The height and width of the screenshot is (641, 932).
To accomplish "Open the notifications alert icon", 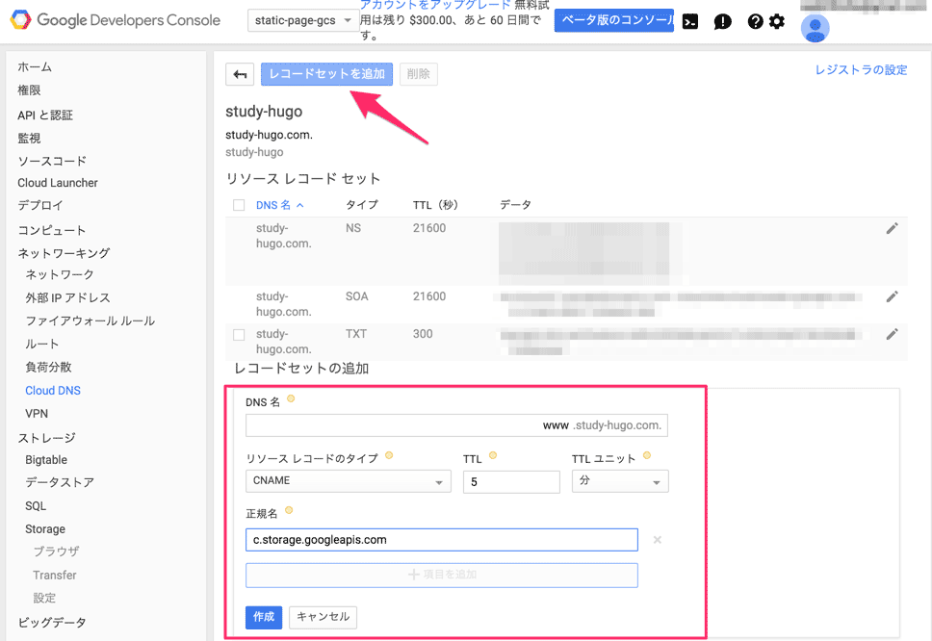I will [722, 22].
